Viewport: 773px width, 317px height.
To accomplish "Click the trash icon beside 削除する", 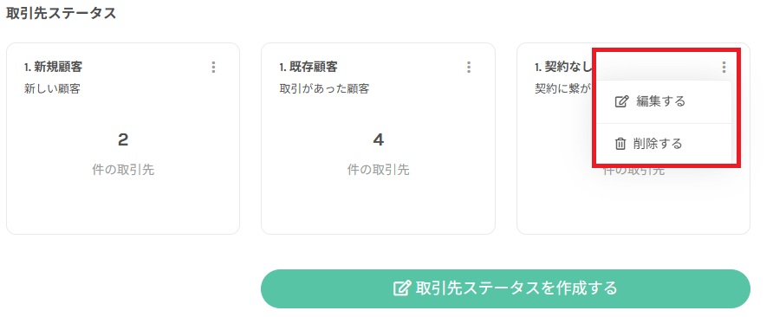I will (620, 144).
